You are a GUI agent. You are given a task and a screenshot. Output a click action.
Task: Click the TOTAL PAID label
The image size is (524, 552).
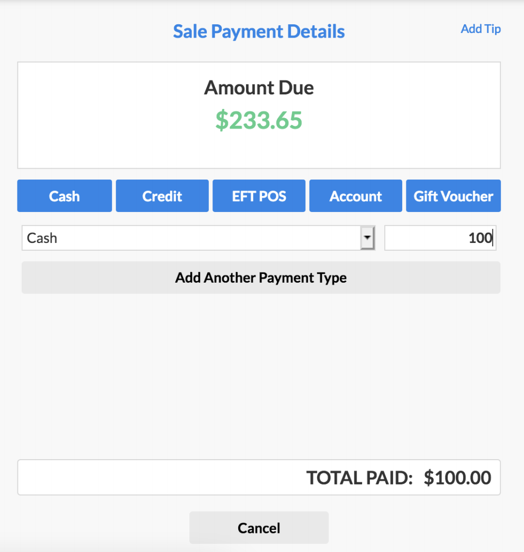(359, 478)
